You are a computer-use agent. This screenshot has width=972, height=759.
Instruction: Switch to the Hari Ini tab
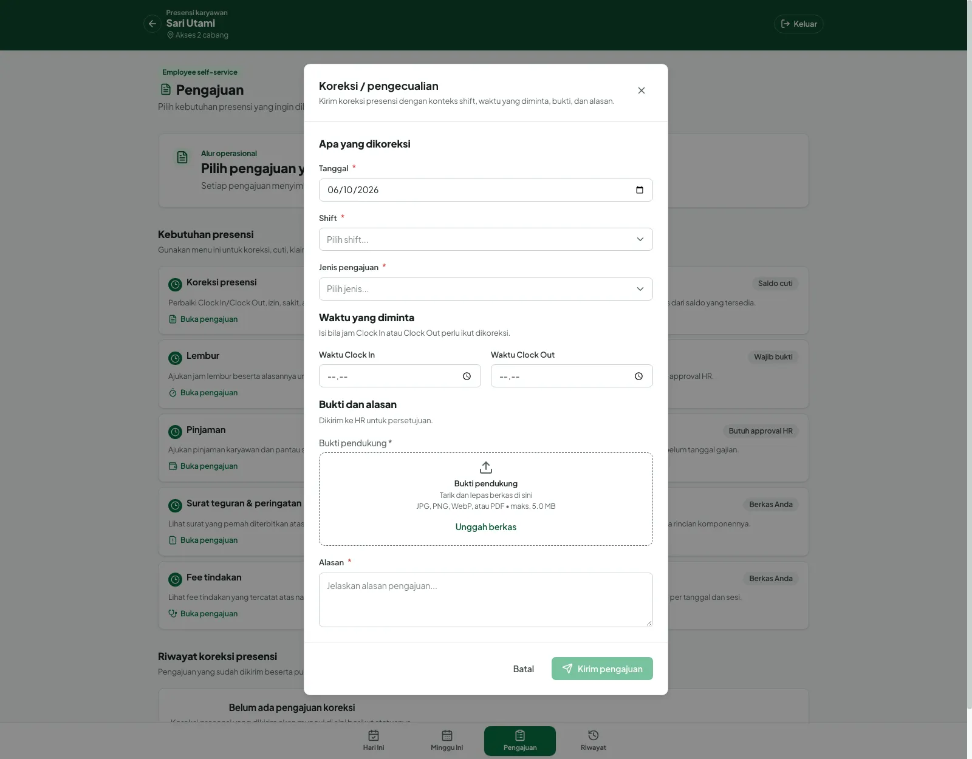pyautogui.click(x=374, y=741)
